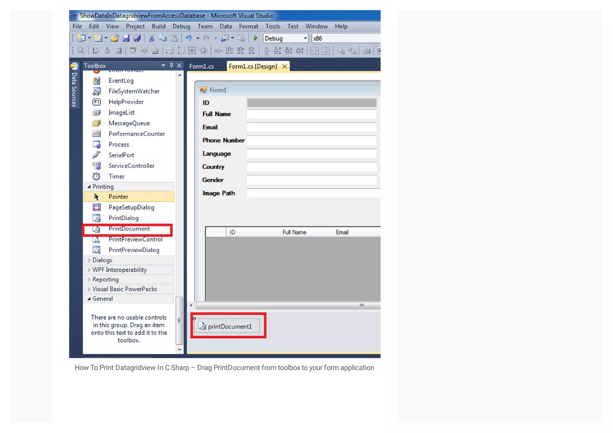
Task: Select PrintDocument in the toolbox
Action: click(129, 229)
